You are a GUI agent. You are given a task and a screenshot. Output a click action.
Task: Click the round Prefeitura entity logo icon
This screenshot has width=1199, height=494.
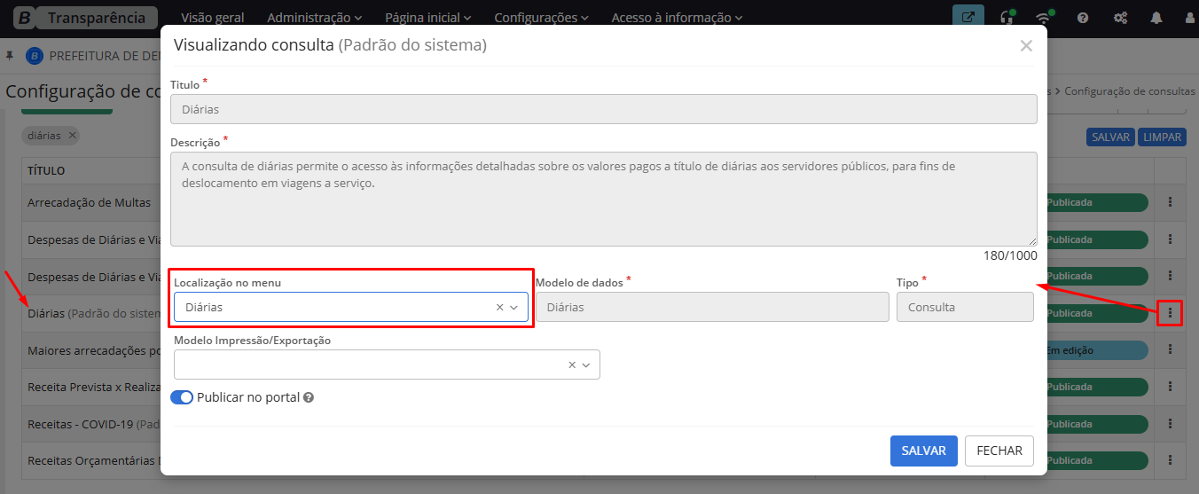click(35, 56)
